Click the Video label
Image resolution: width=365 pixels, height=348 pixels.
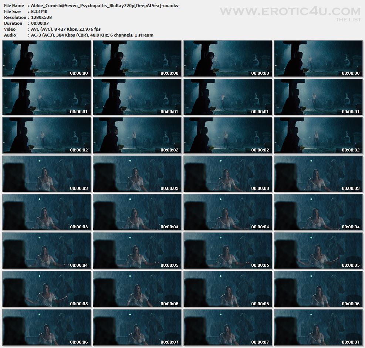[x=10, y=29]
